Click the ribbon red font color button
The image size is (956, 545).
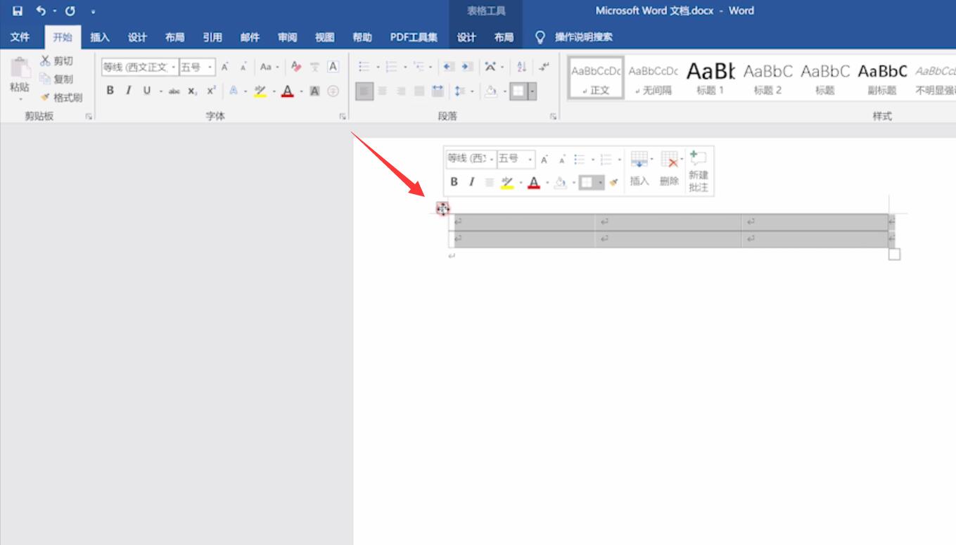[x=287, y=91]
